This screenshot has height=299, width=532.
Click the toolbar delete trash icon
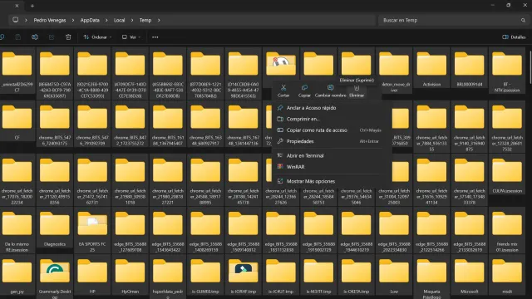pos(68,37)
